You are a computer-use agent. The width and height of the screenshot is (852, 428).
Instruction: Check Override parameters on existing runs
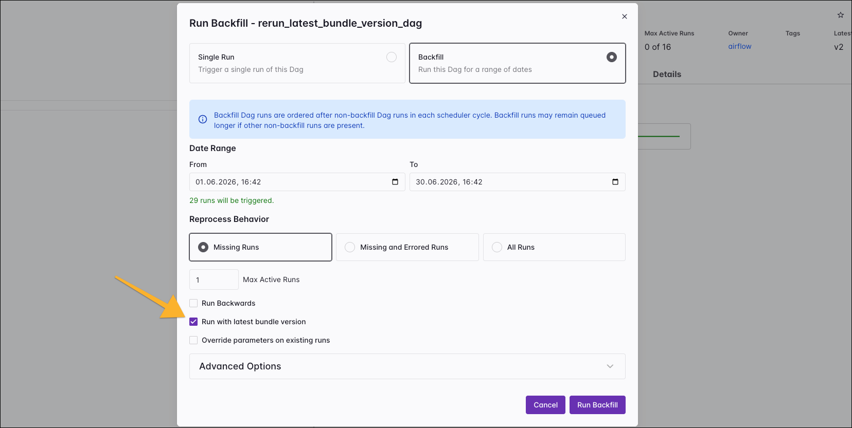[x=193, y=340]
